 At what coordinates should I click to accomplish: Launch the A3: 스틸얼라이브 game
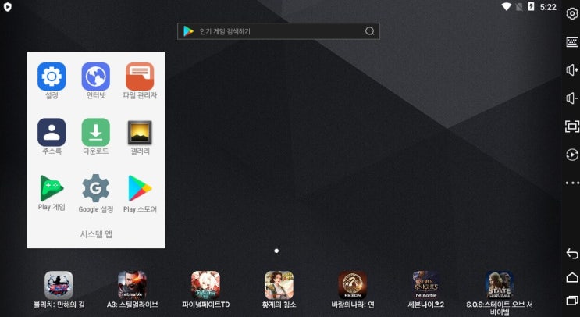133,285
